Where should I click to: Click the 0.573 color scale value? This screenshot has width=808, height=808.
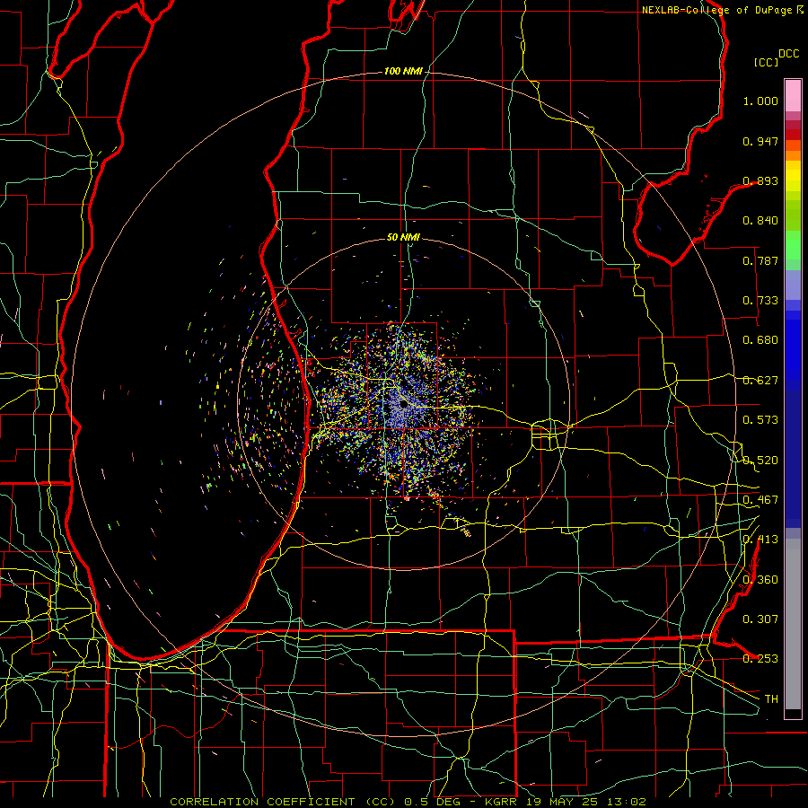pos(760,420)
